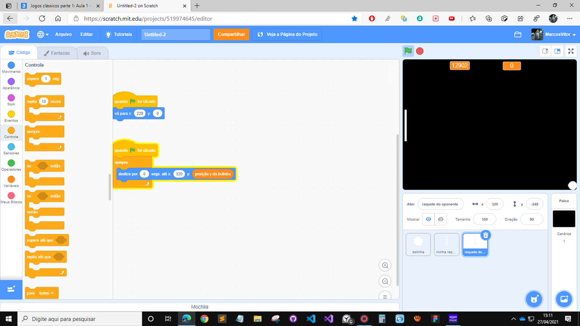Edit the sprite name field
Screen dimensions: 580x326
pos(440,204)
